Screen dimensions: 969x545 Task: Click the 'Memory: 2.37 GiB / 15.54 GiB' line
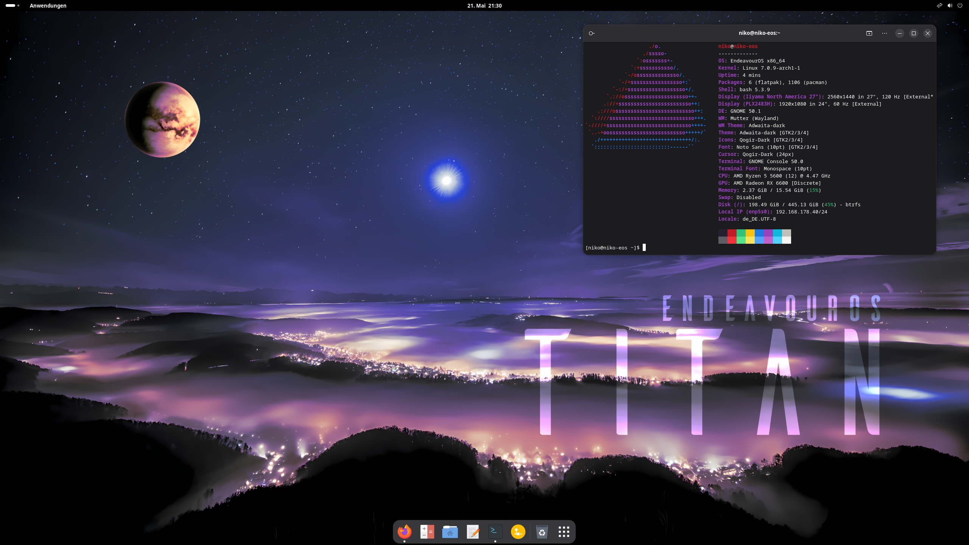(x=770, y=190)
